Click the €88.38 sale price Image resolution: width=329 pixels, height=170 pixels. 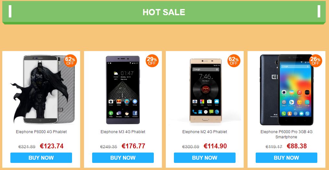coord(297,146)
